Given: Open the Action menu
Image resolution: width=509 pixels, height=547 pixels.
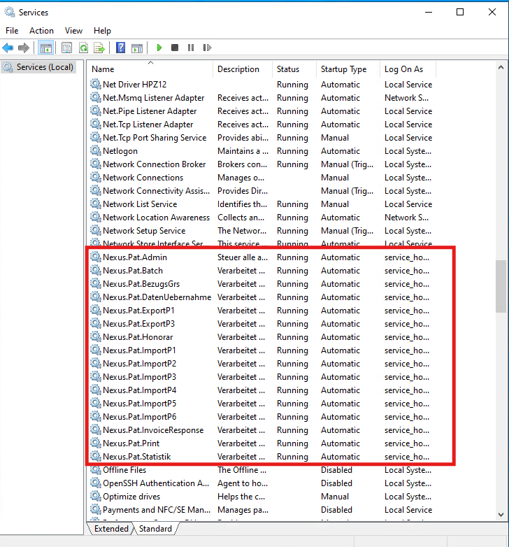Looking at the screenshot, I should [x=41, y=31].
